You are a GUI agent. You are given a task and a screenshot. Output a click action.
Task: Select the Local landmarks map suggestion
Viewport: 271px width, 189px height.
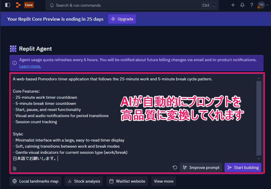tap(35, 181)
